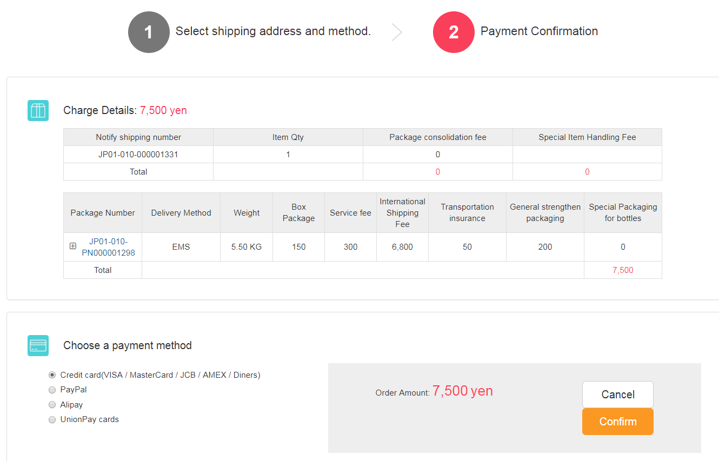Click the shipping number JP01-010-000001331 cell
Viewport: 719px width, 461px height.
138,155
